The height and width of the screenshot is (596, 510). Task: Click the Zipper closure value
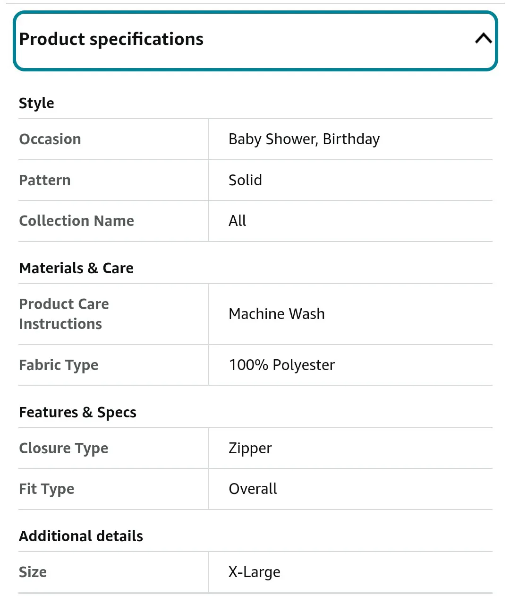(x=250, y=448)
